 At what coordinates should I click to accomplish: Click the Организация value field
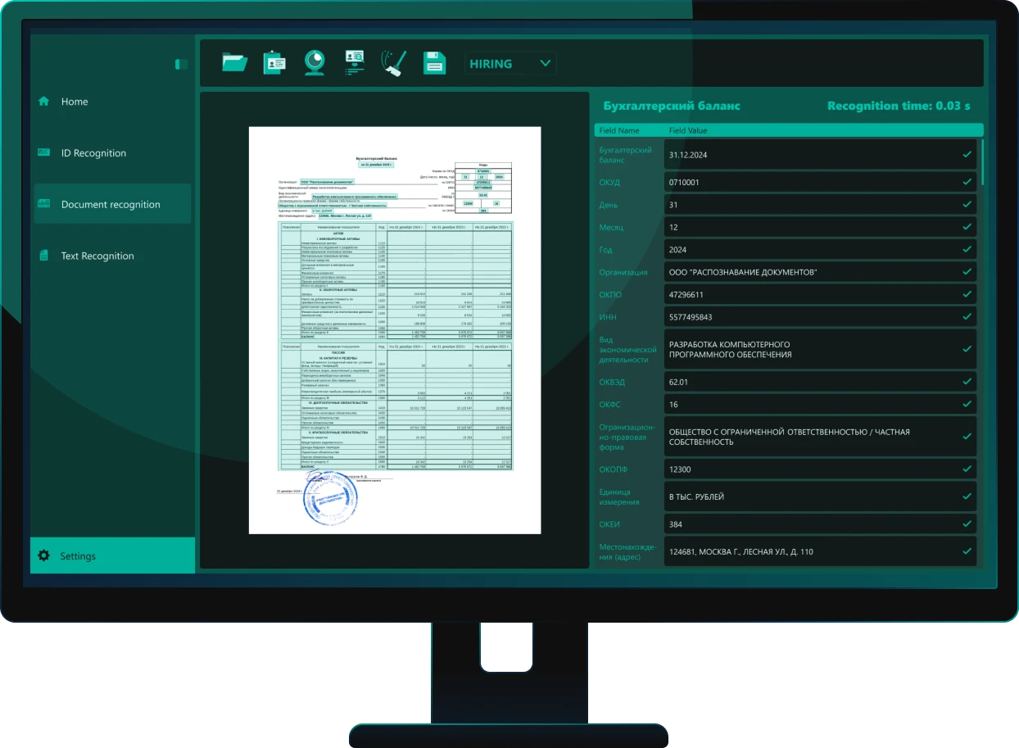coord(811,272)
